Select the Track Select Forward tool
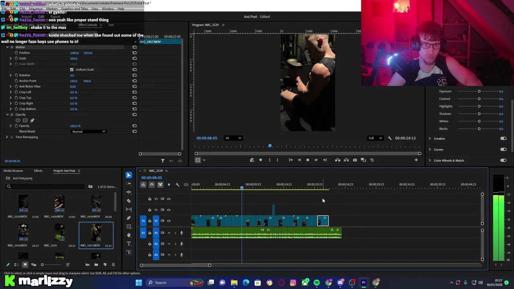The image size is (514, 289). tap(128, 183)
